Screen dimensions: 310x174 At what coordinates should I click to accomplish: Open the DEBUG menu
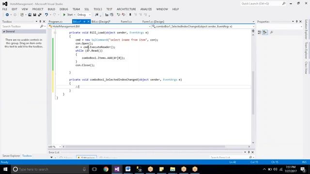(x=63, y=9)
